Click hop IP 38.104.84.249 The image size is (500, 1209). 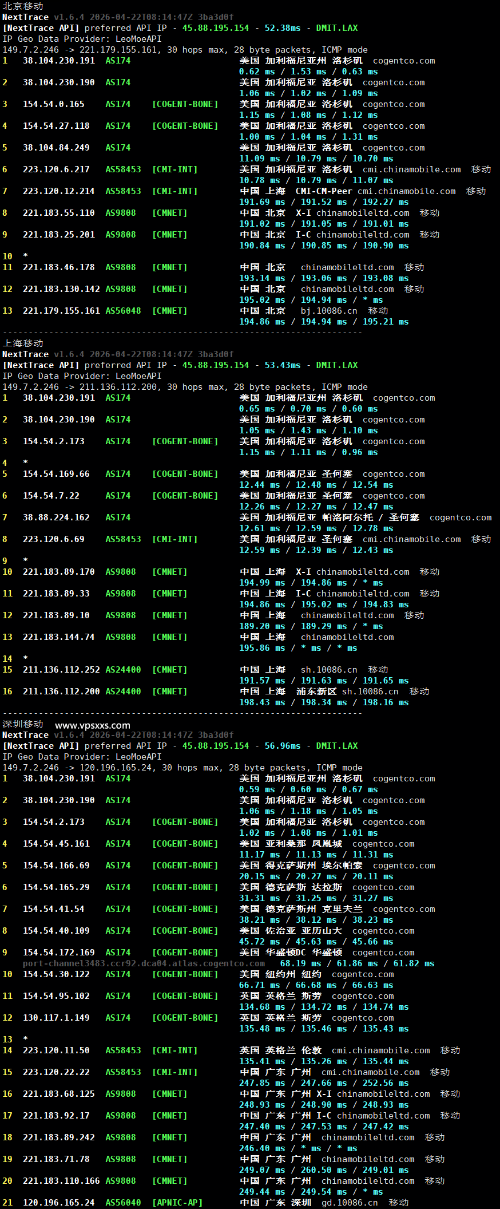click(56, 148)
